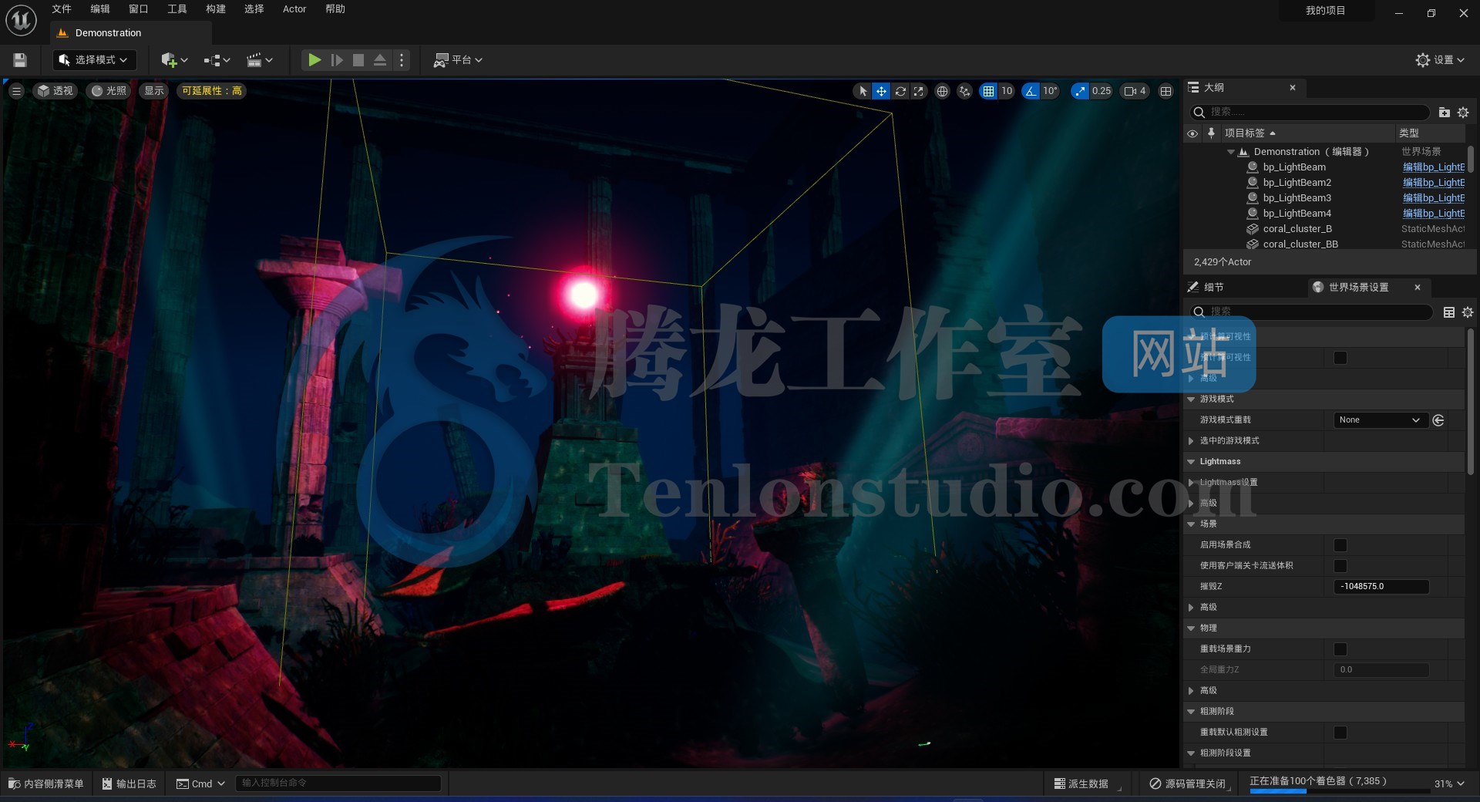Click the stop simulation square button
1480x802 pixels.
point(358,60)
